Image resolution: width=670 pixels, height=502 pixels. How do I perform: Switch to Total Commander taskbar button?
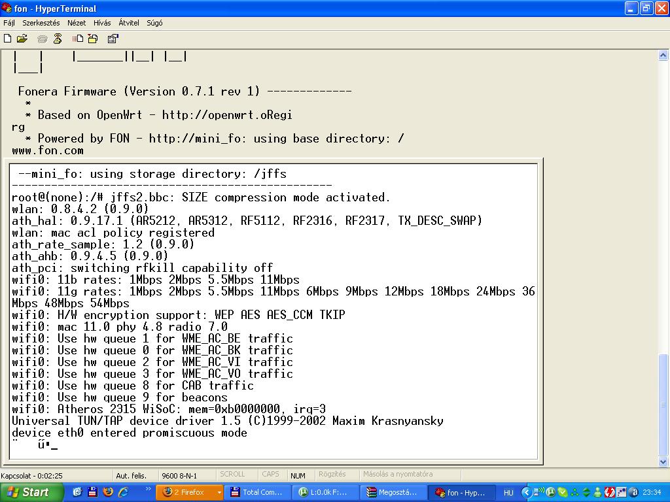[x=258, y=492]
